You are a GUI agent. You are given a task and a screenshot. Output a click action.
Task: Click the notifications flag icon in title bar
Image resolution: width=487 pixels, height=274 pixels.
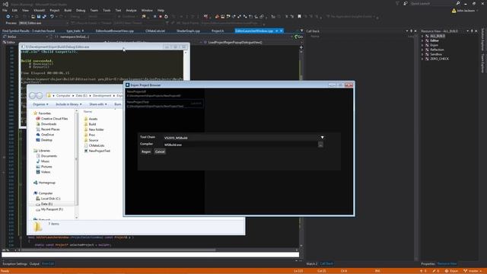point(397,3)
